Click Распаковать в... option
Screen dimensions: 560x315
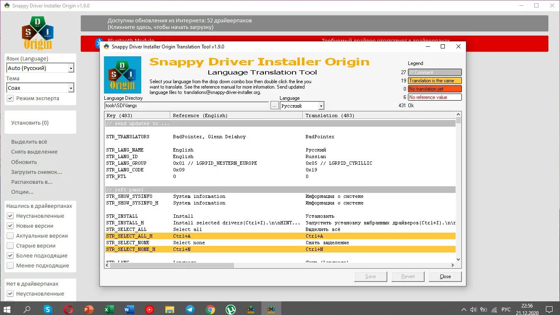point(31,182)
